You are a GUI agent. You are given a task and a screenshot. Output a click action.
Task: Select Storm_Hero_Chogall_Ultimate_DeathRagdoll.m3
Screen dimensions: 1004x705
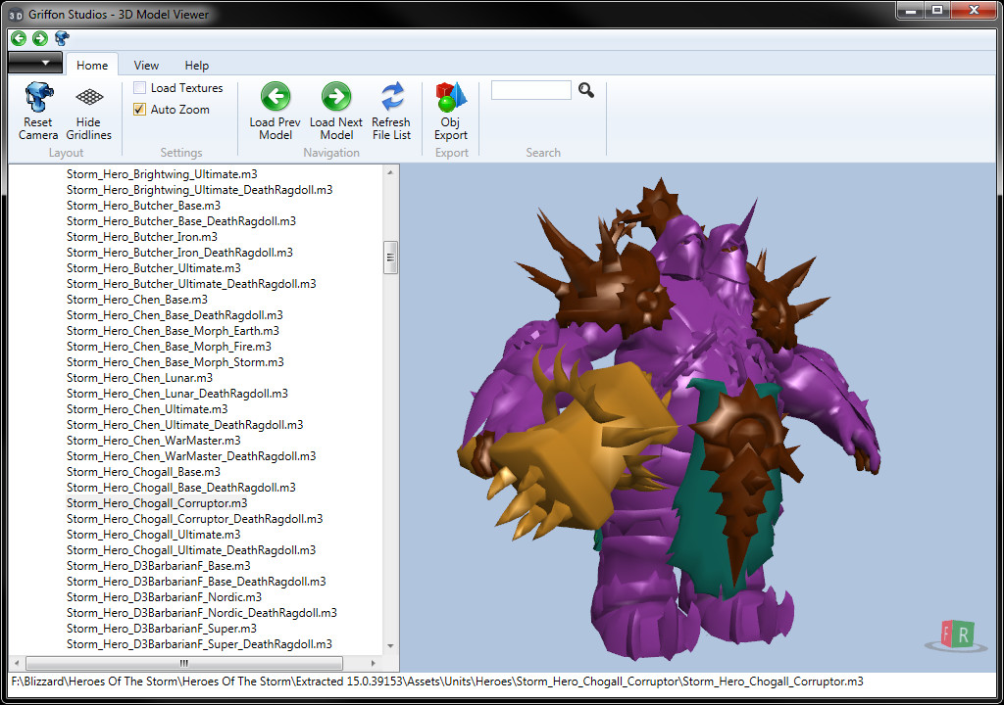point(191,550)
